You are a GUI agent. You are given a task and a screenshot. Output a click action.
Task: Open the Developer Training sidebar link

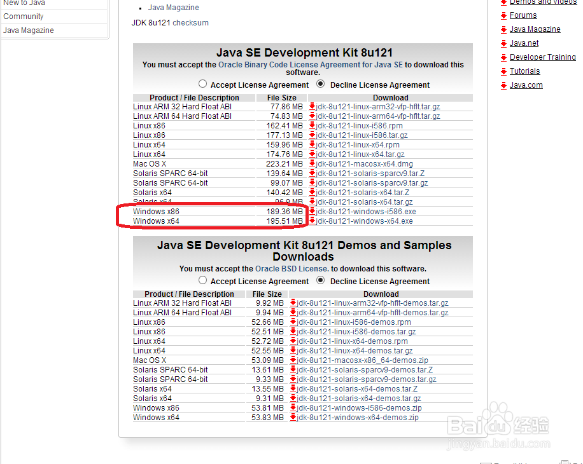click(542, 57)
